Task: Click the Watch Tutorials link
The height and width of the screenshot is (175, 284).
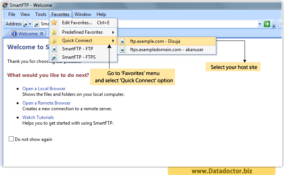Action: pos(38,117)
